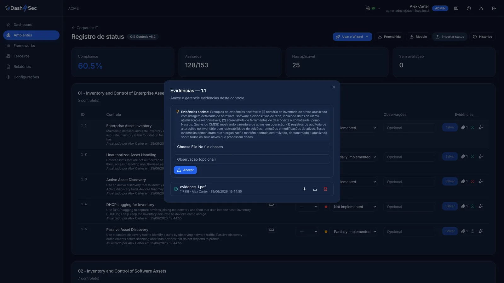Click the IG2 tag on DHCP Logging
504x283 pixels.
(271, 205)
